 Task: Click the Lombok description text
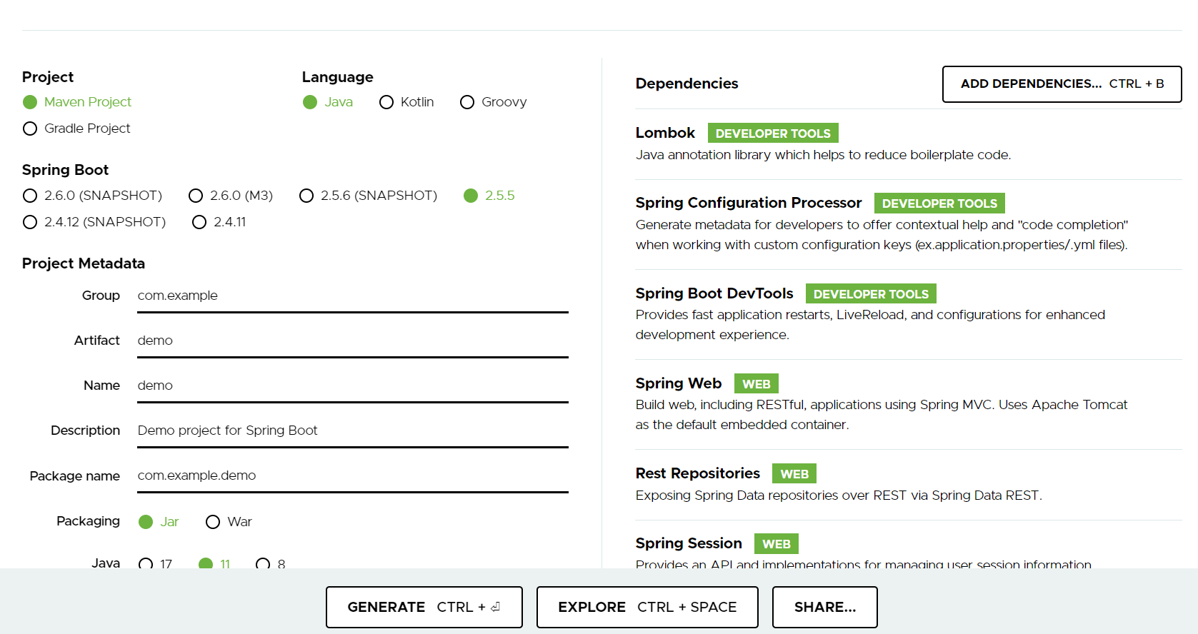(x=824, y=155)
